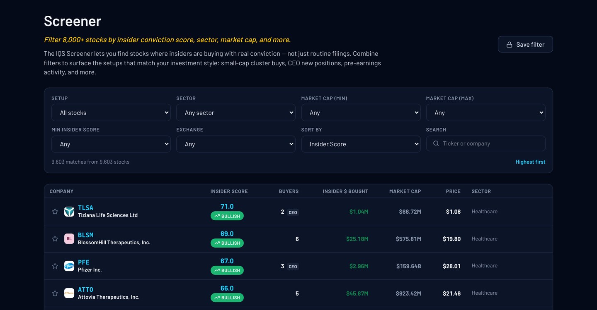
Task: Open the Sort By dropdown showing Insider Score
Action: tap(361, 144)
